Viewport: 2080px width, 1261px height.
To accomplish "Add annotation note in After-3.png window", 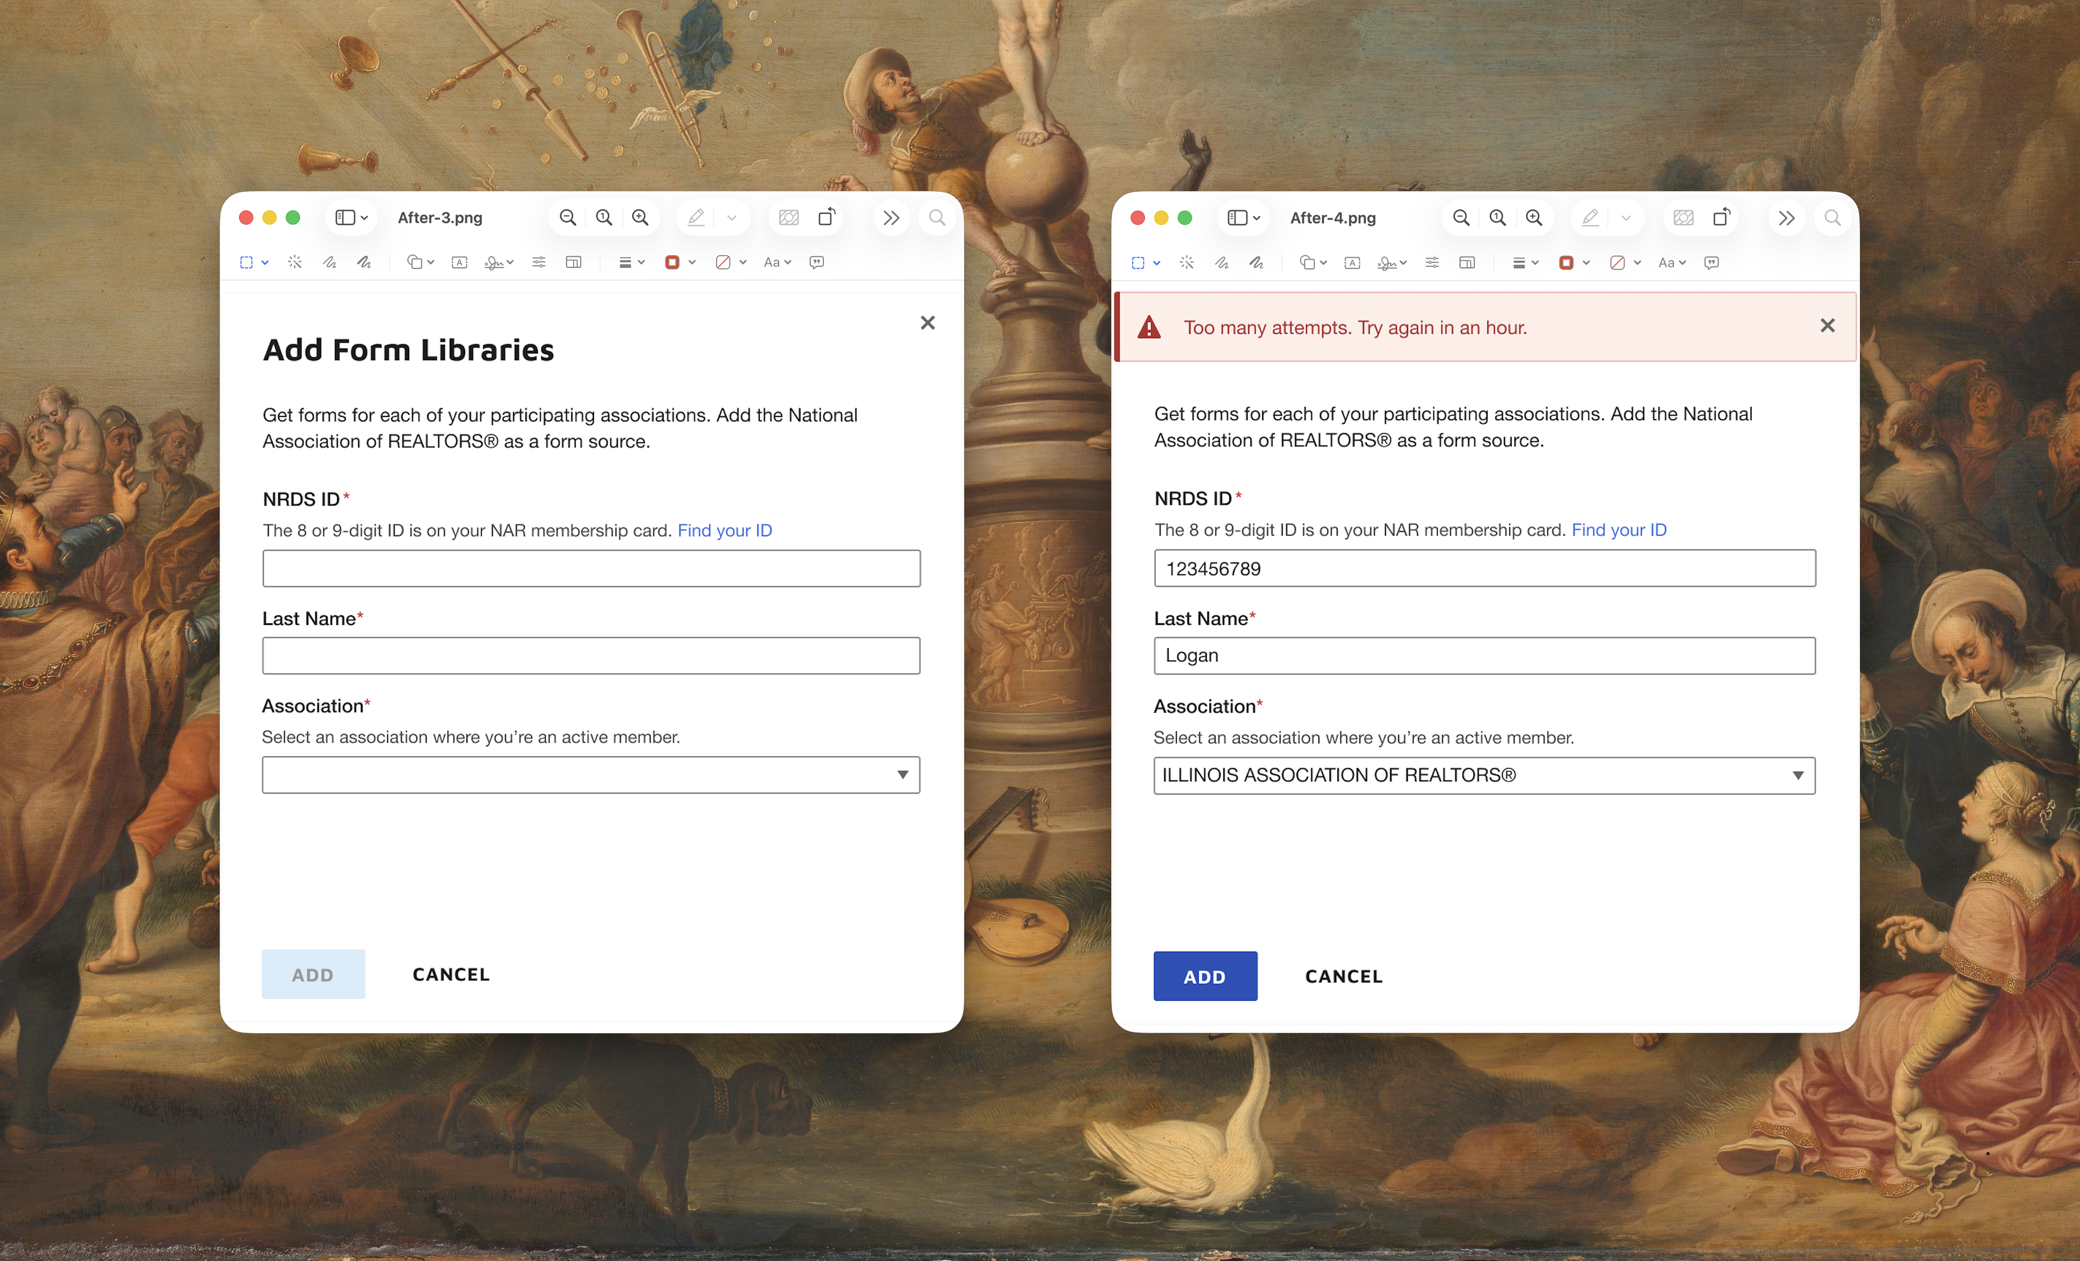I will (x=816, y=262).
